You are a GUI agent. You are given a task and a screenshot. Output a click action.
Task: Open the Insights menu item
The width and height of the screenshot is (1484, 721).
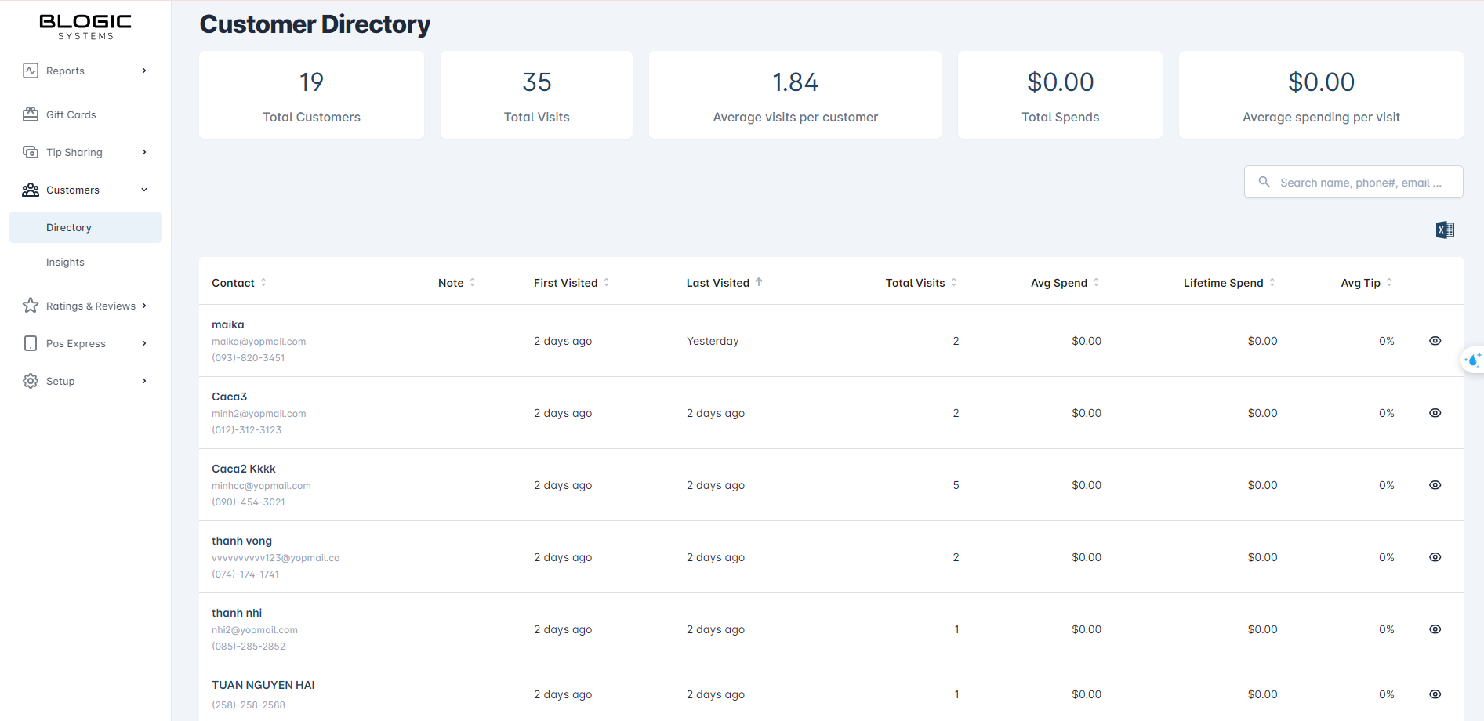click(x=65, y=262)
